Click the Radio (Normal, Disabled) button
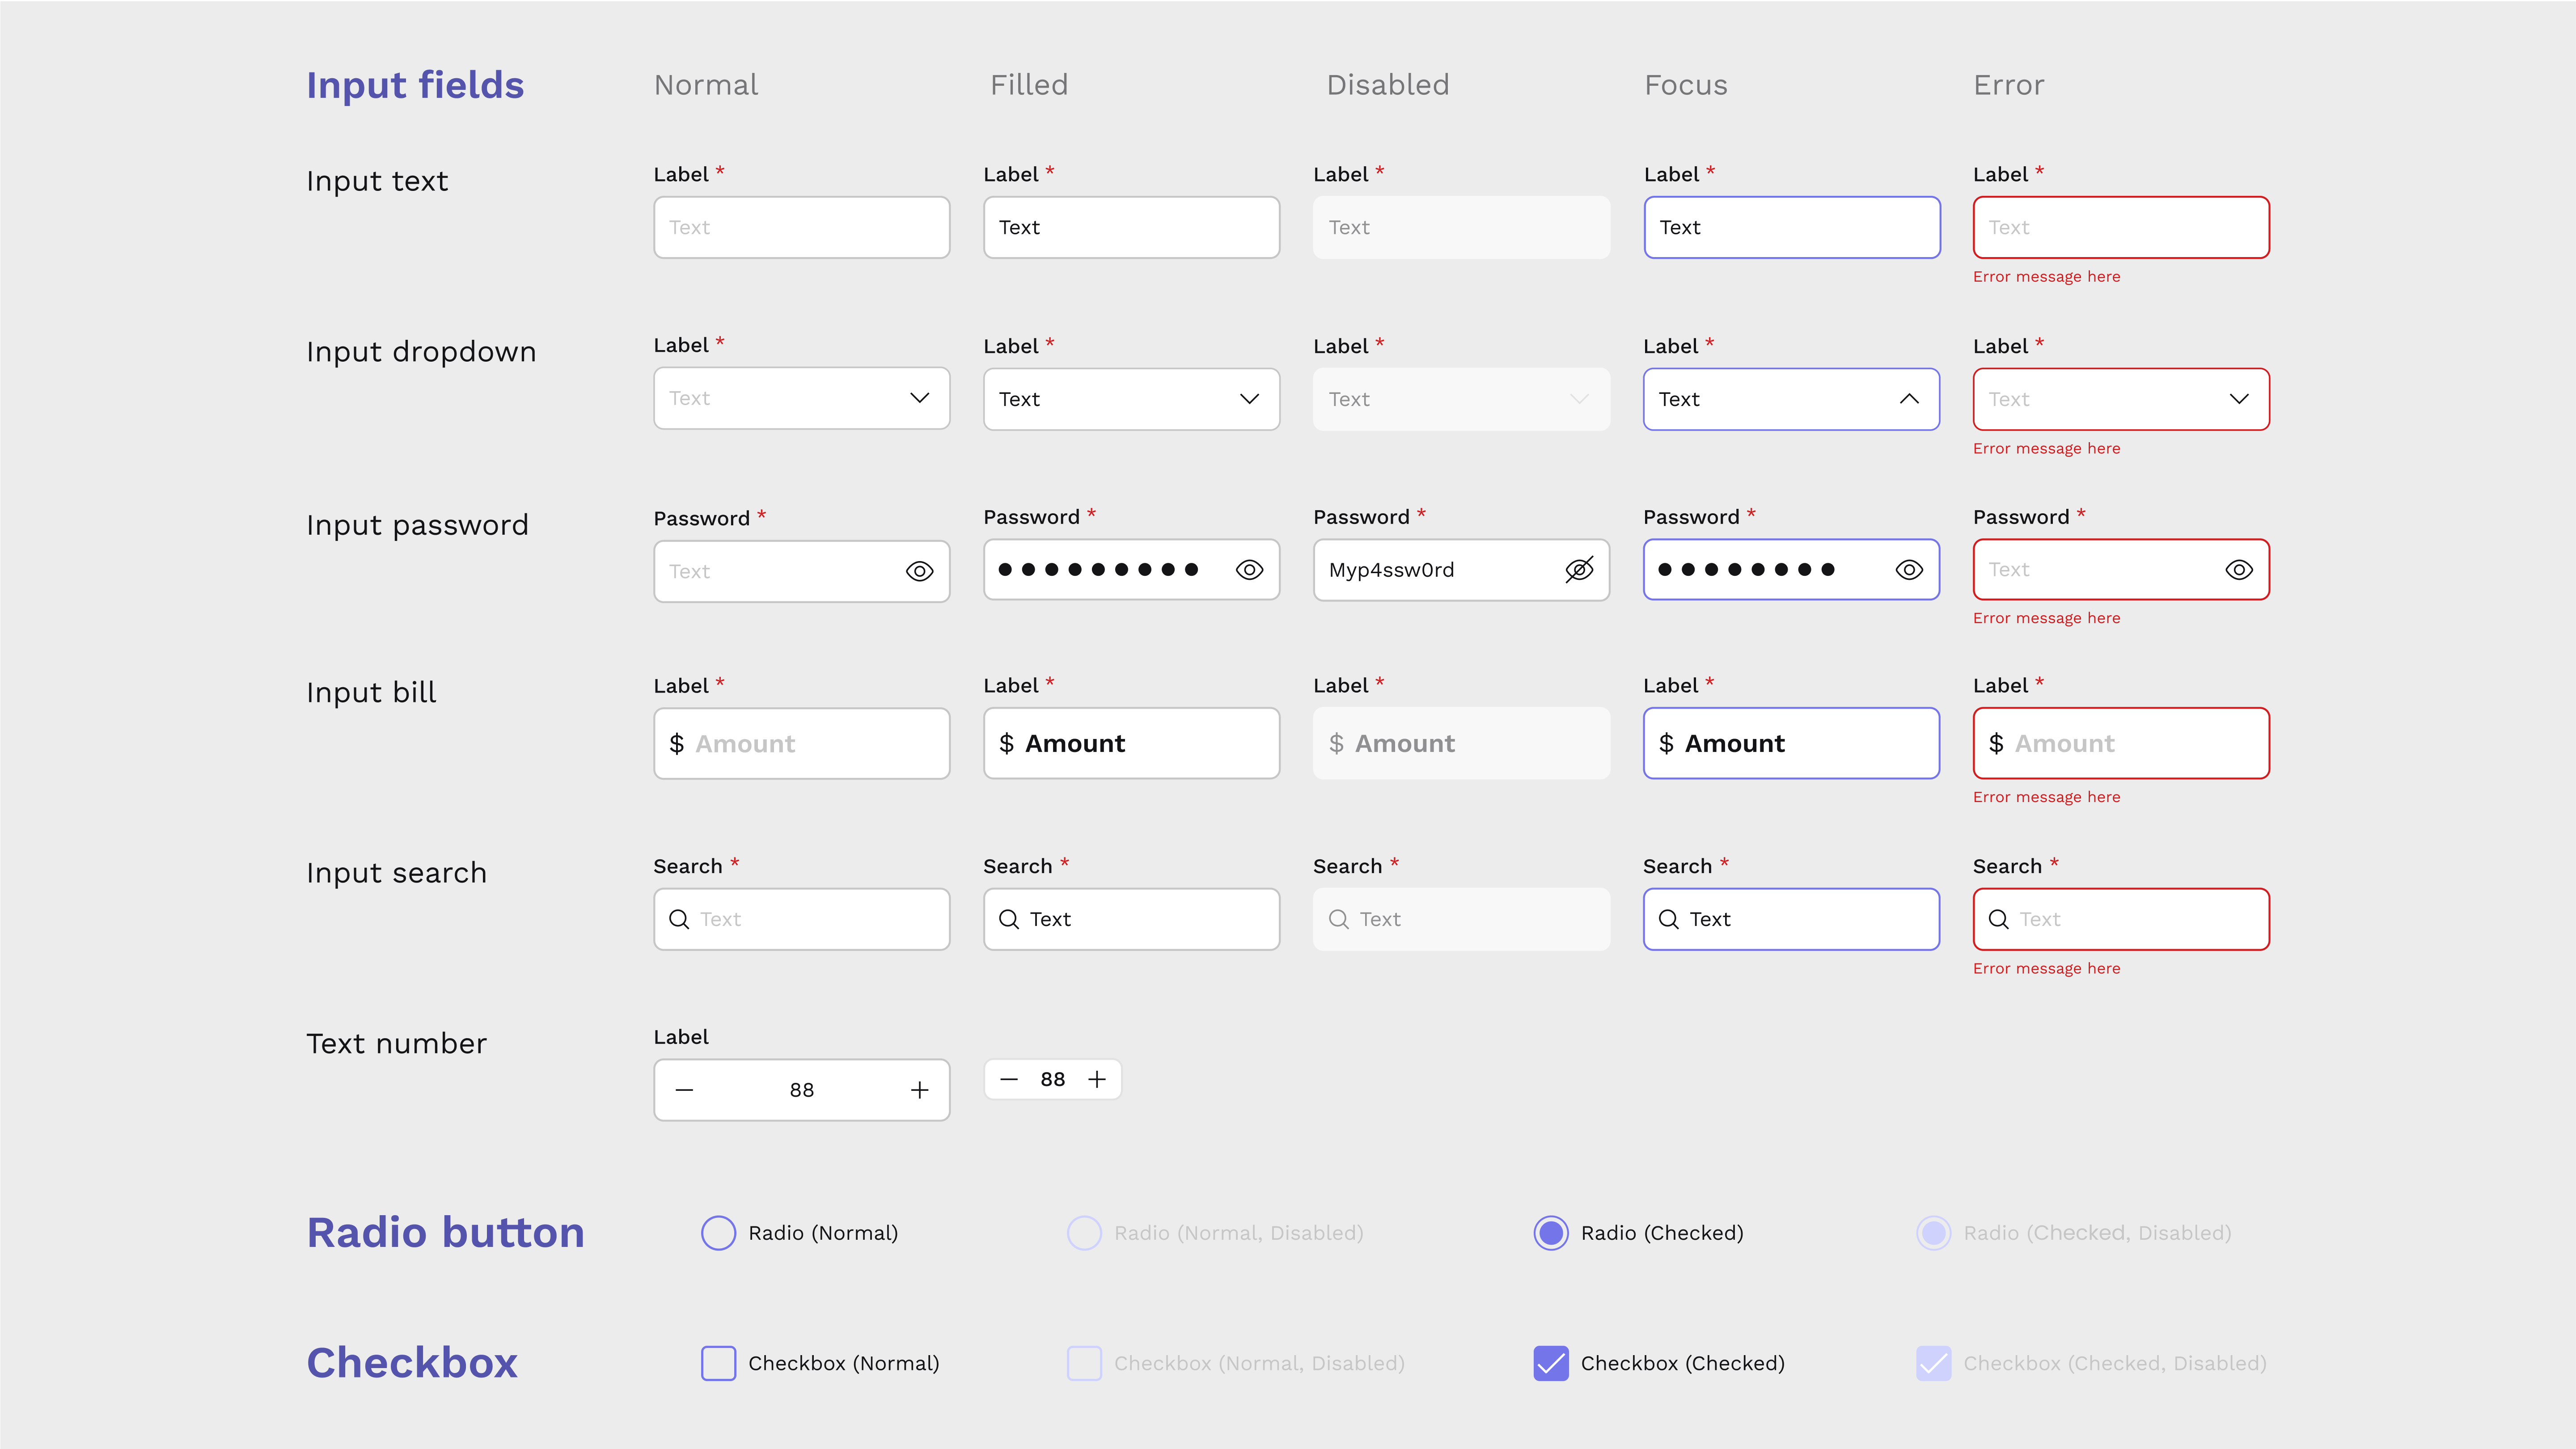The width and height of the screenshot is (2576, 1449). pyautogui.click(x=1084, y=1233)
